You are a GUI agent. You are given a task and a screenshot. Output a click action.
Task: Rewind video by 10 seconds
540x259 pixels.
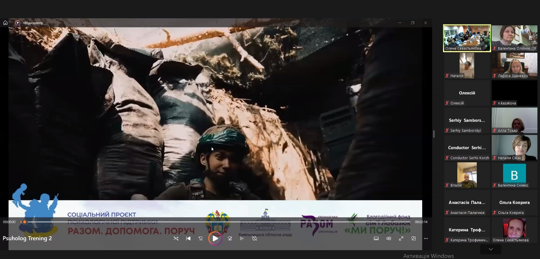tap(201, 238)
